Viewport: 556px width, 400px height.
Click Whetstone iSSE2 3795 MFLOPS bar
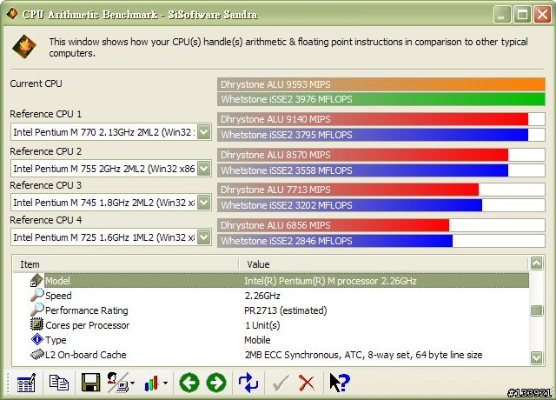381,135
